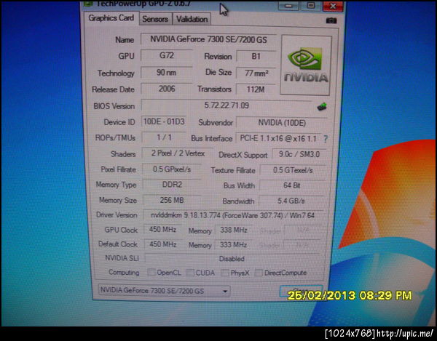Toggle the DirectCompute checkbox
This screenshot has height=341, width=437.
pos(259,273)
